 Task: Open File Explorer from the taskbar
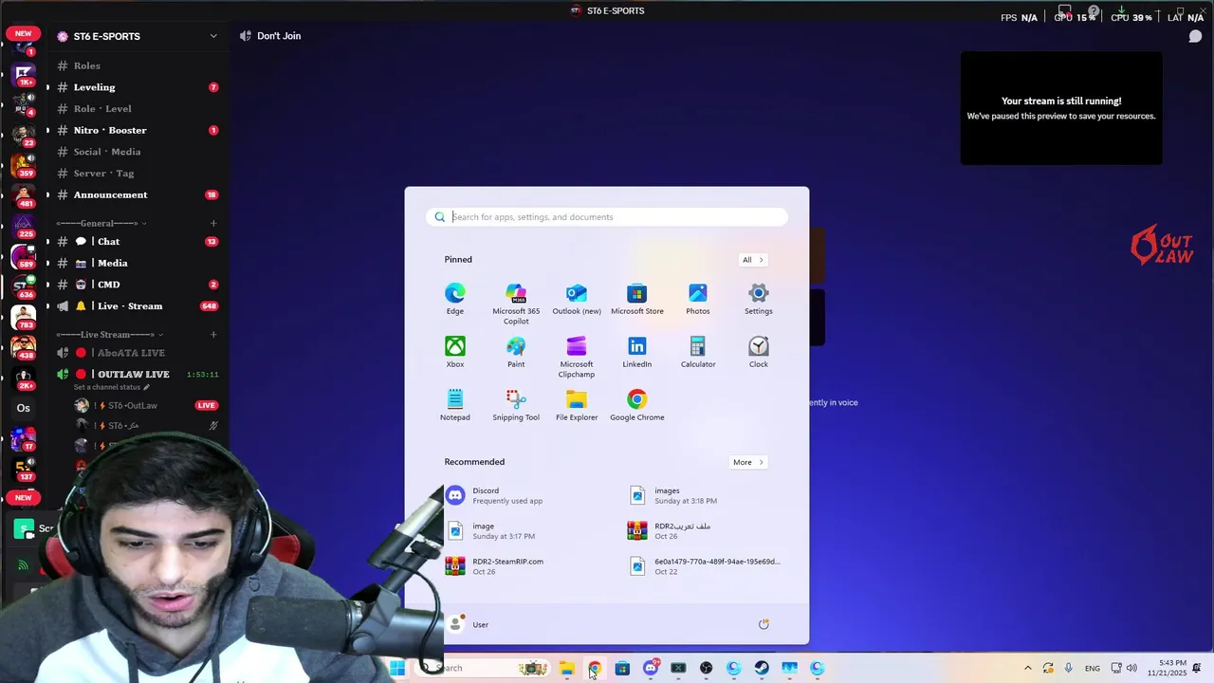tap(566, 669)
